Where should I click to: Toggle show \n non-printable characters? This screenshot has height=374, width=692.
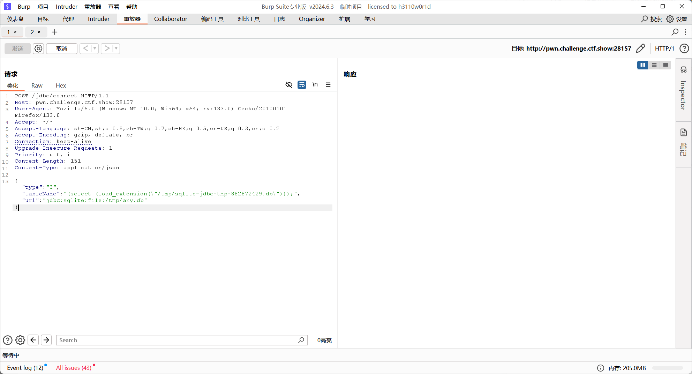[315, 85]
